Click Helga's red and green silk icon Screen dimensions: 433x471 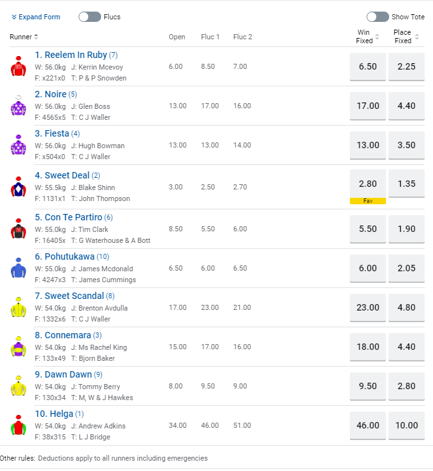(18, 425)
